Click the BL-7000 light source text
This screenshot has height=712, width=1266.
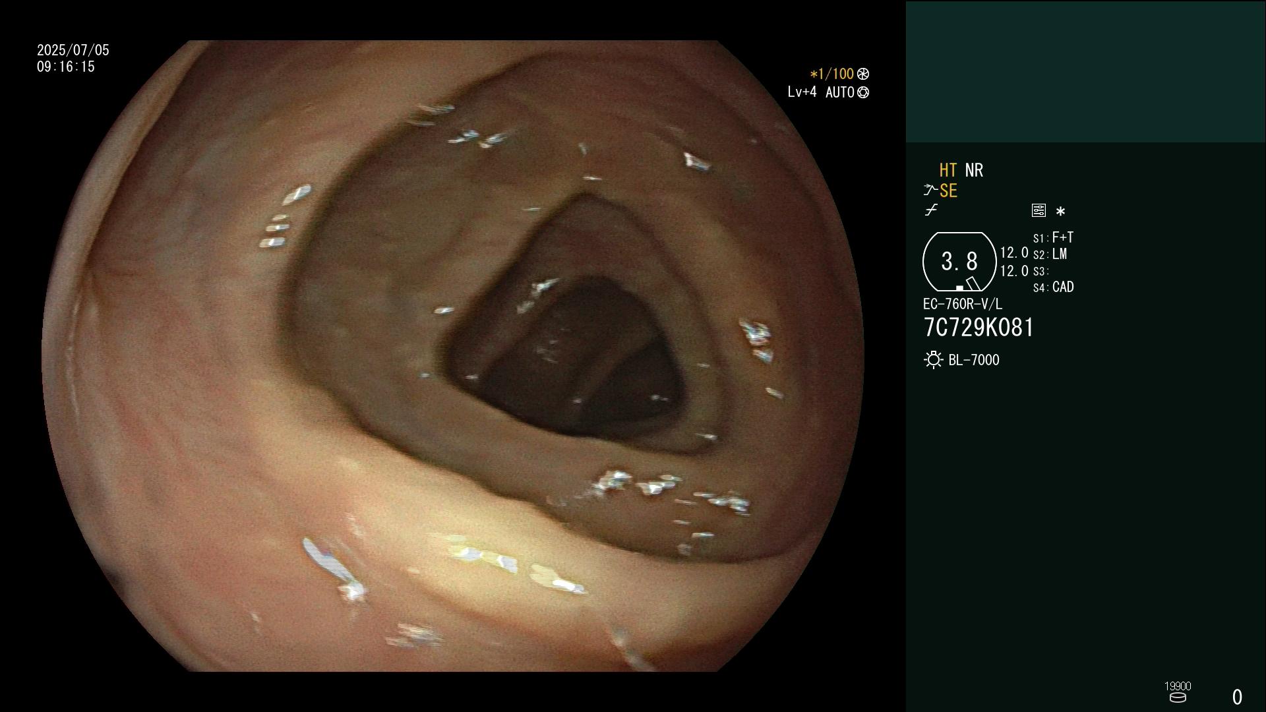(x=974, y=360)
